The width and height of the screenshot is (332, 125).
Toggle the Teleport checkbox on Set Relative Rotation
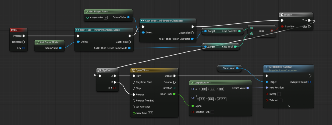tap(281, 100)
